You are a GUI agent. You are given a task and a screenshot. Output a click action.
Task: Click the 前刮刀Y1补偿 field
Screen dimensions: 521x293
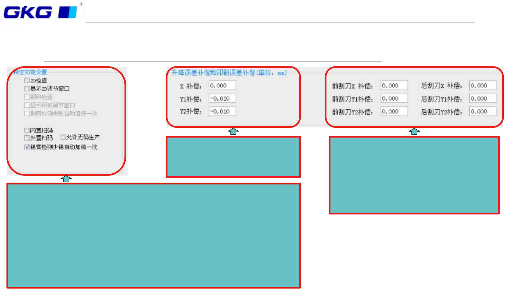pos(394,98)
